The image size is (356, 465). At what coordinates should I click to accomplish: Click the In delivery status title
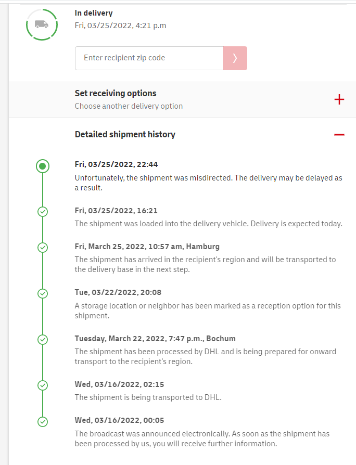[x=94, y=13]
